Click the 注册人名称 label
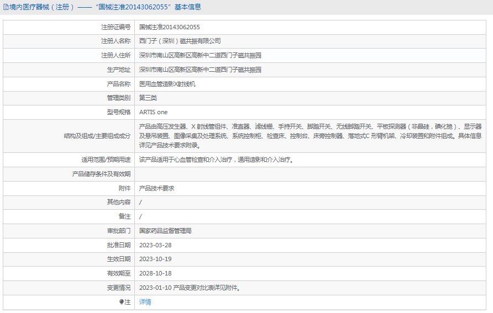Screen dimensions: 493x313 (x=116, y=41)
